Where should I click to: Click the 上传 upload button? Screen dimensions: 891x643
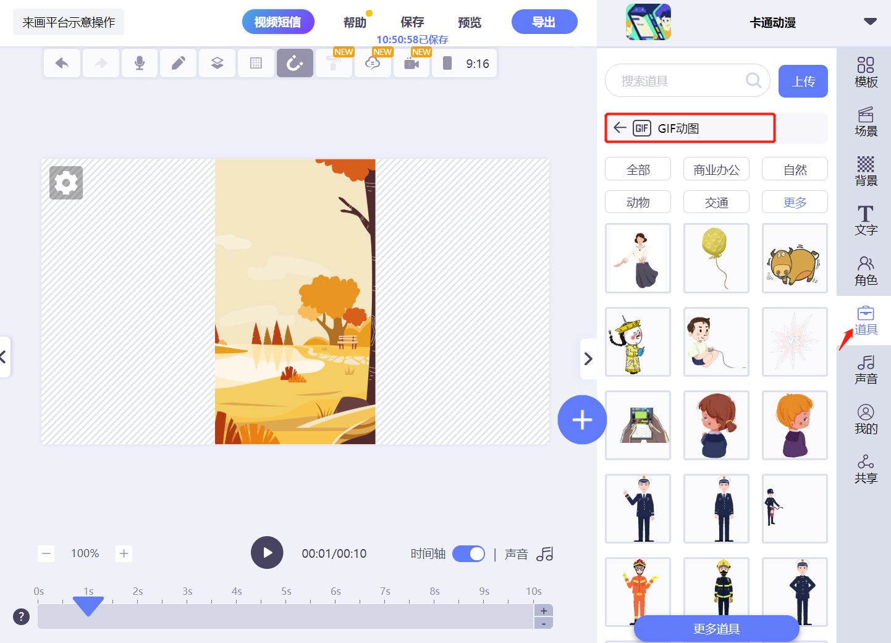[x=803, y=81]
